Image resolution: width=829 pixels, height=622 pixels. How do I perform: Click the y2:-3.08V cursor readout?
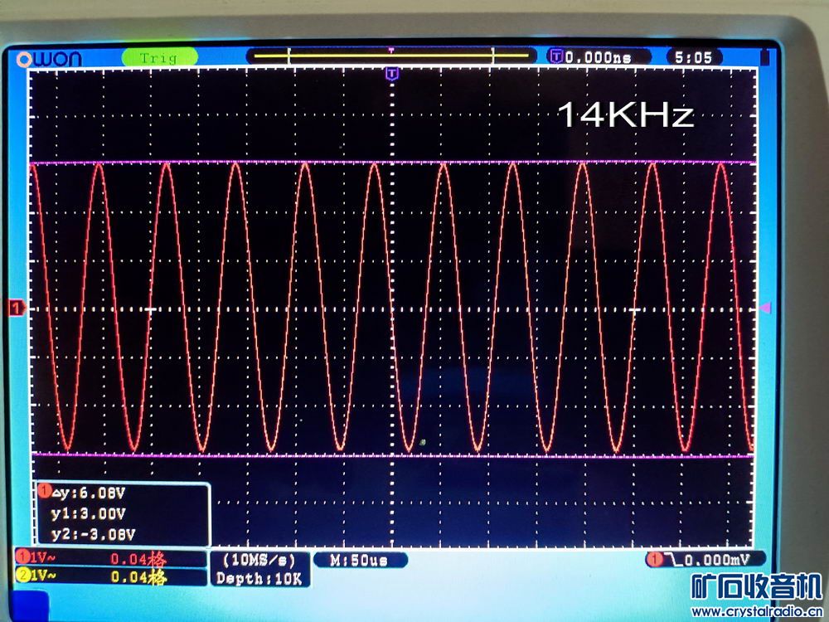(x=93, y=534)
